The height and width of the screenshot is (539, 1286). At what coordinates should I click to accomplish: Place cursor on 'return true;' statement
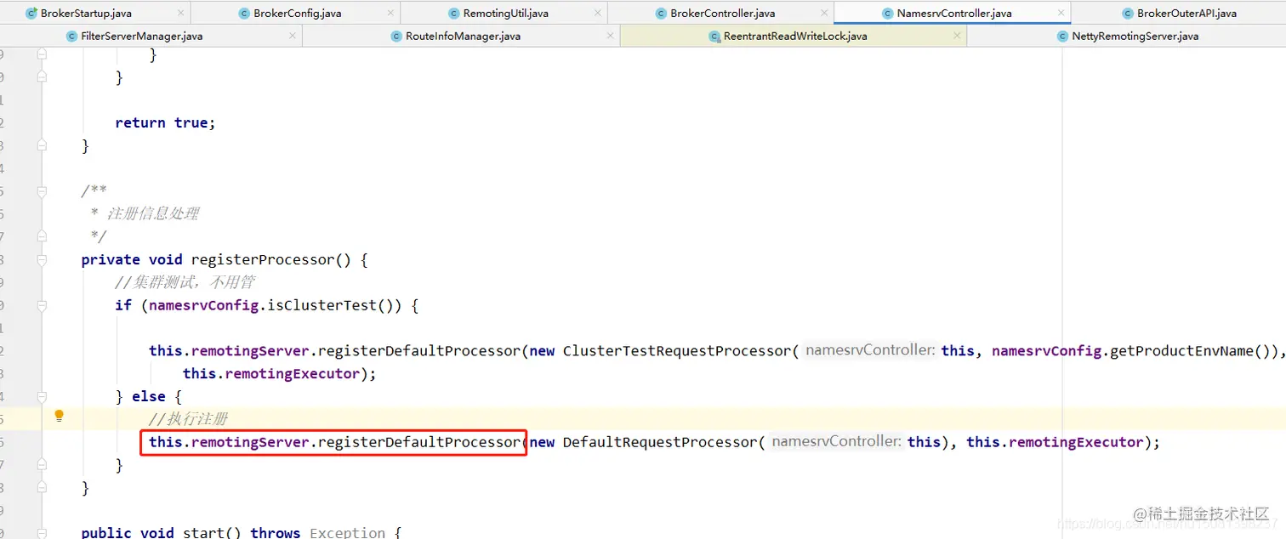click(165, 122)
